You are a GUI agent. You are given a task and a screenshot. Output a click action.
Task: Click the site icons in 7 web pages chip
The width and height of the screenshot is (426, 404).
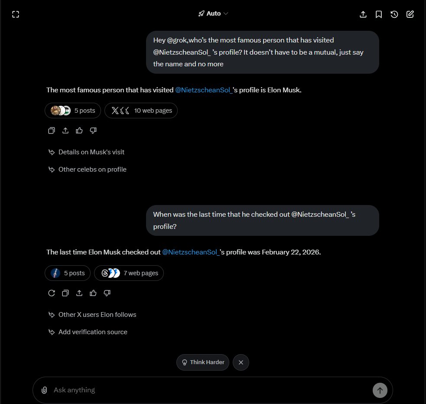coord(111,273)
